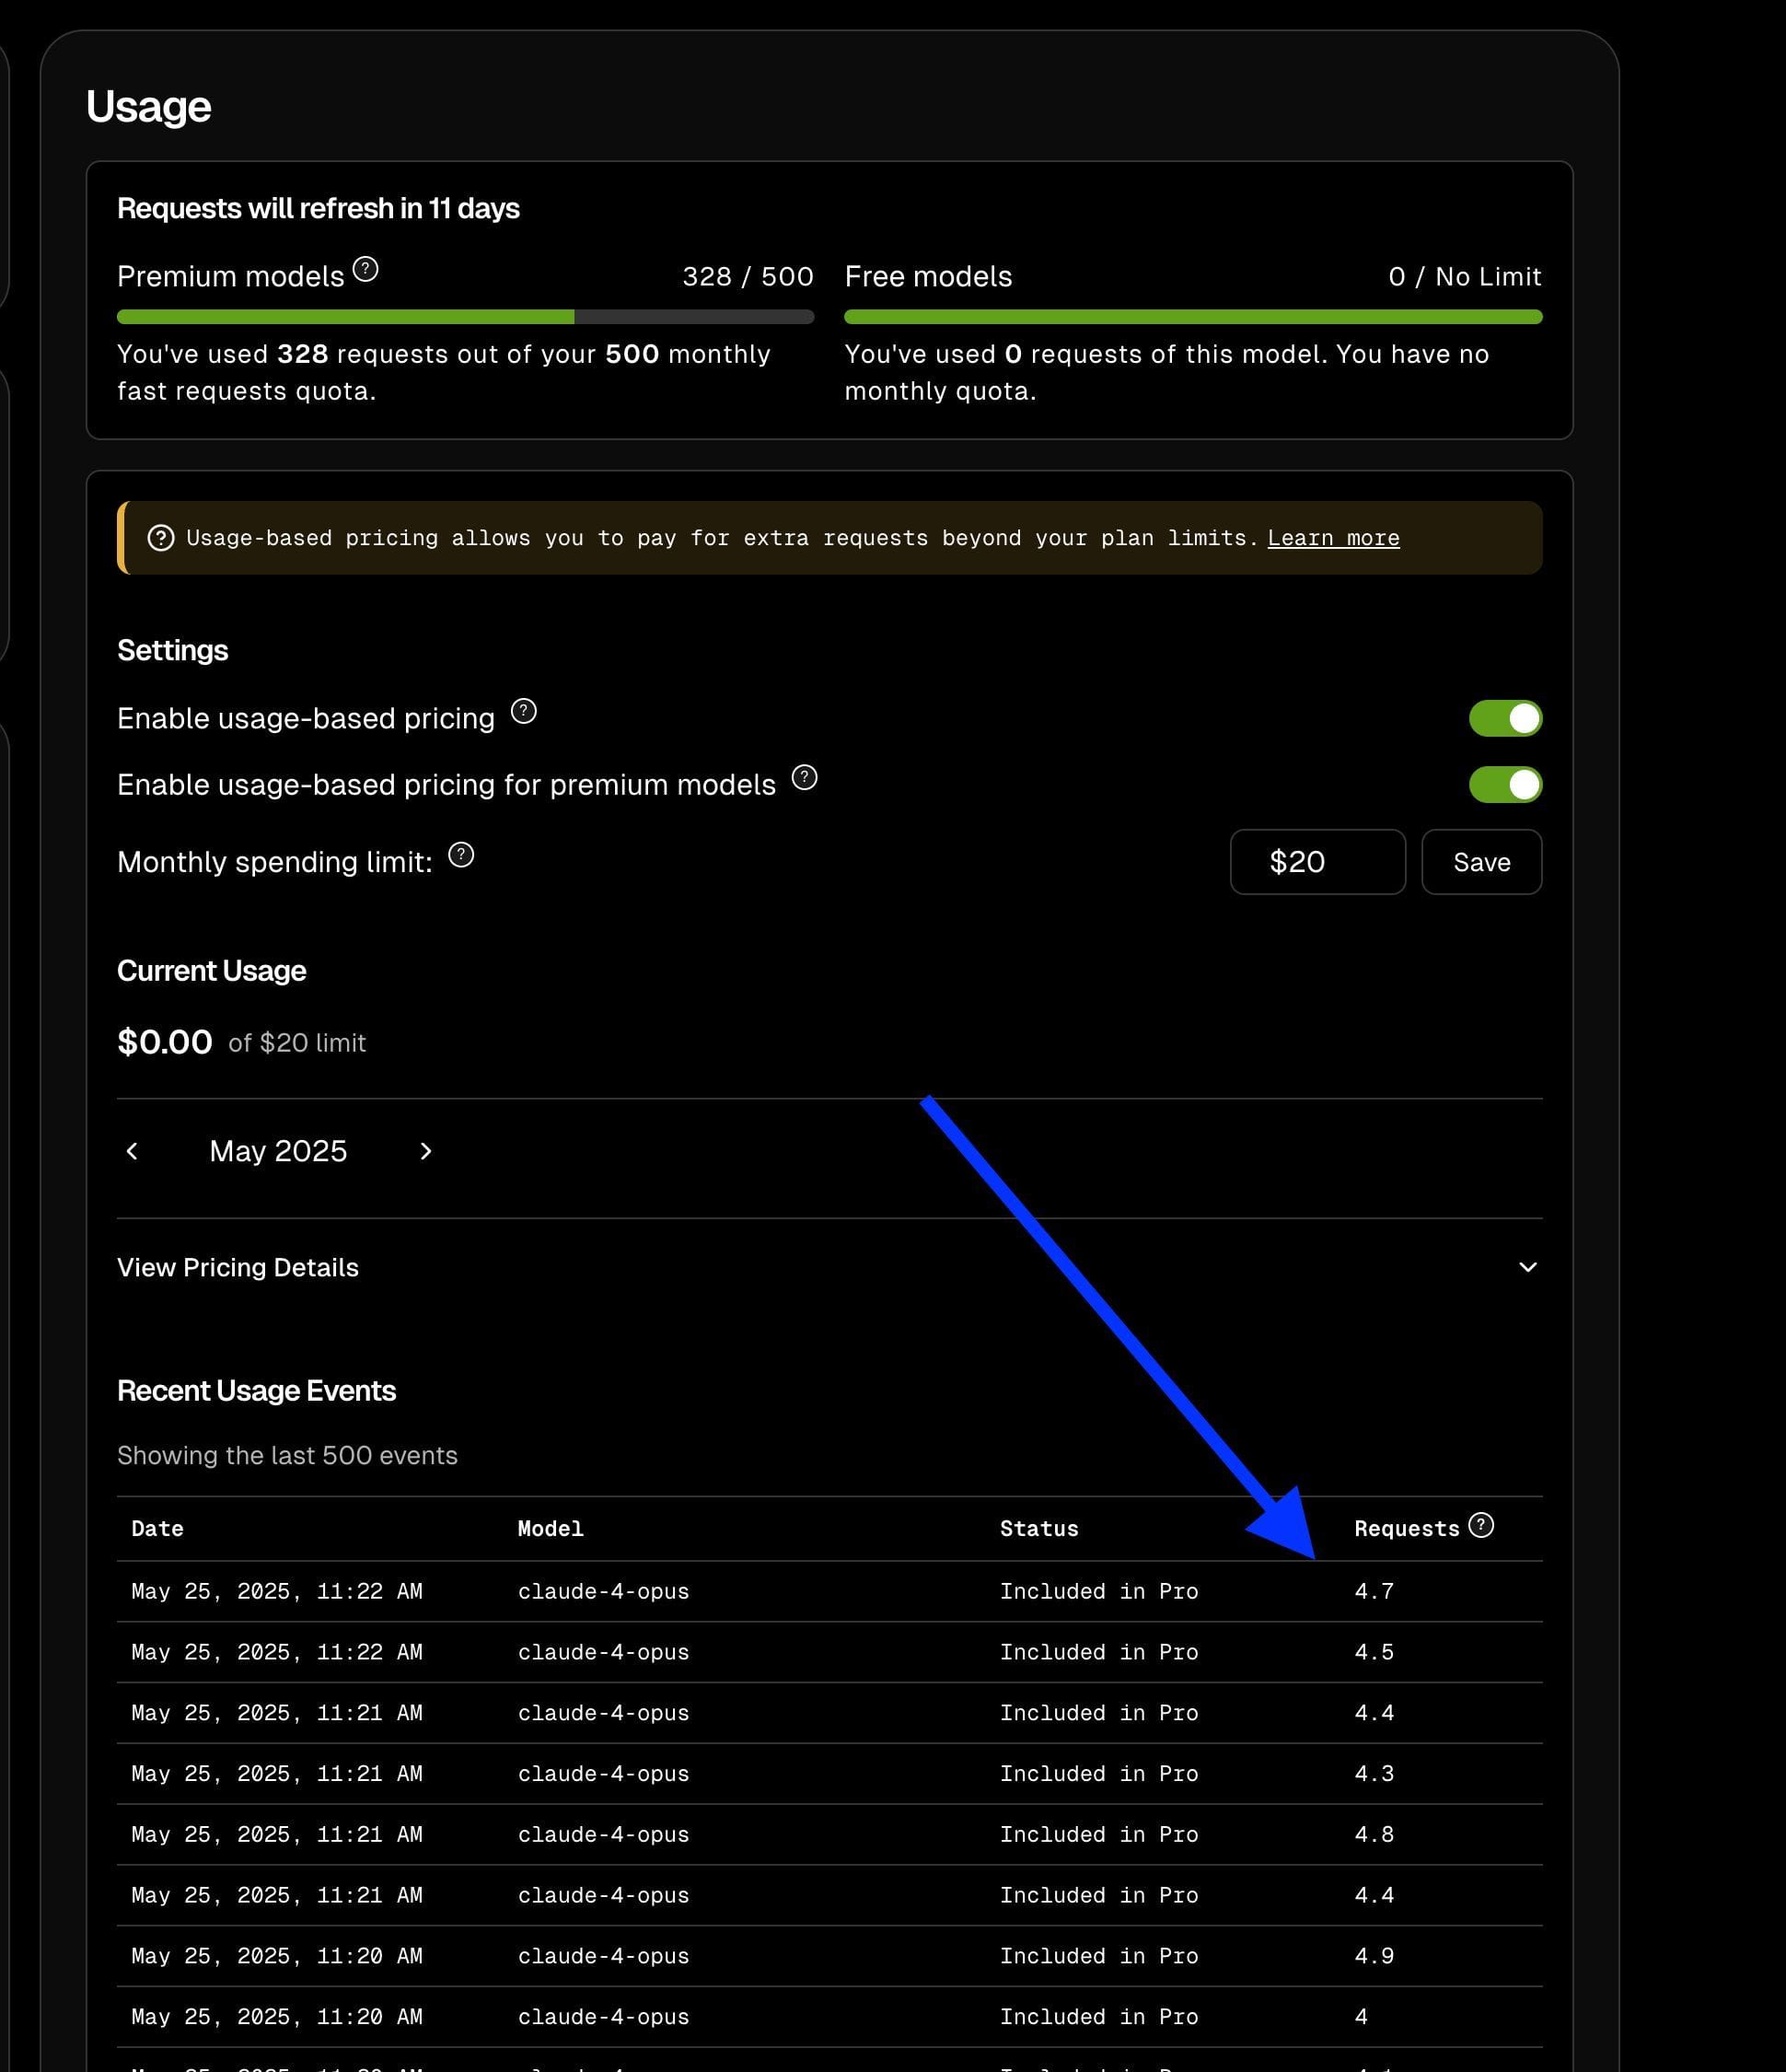Disable usage-based pricing for premium models
Image resolution: width=1786 pixels, height=2072 pixels.
(x=1504, y=785)
